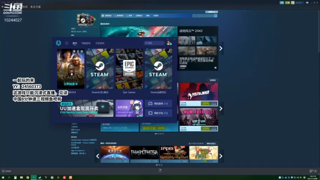Switch to the 电脑游戏 tab
This screenshot has width=320, height=180.
click(86, 43)
